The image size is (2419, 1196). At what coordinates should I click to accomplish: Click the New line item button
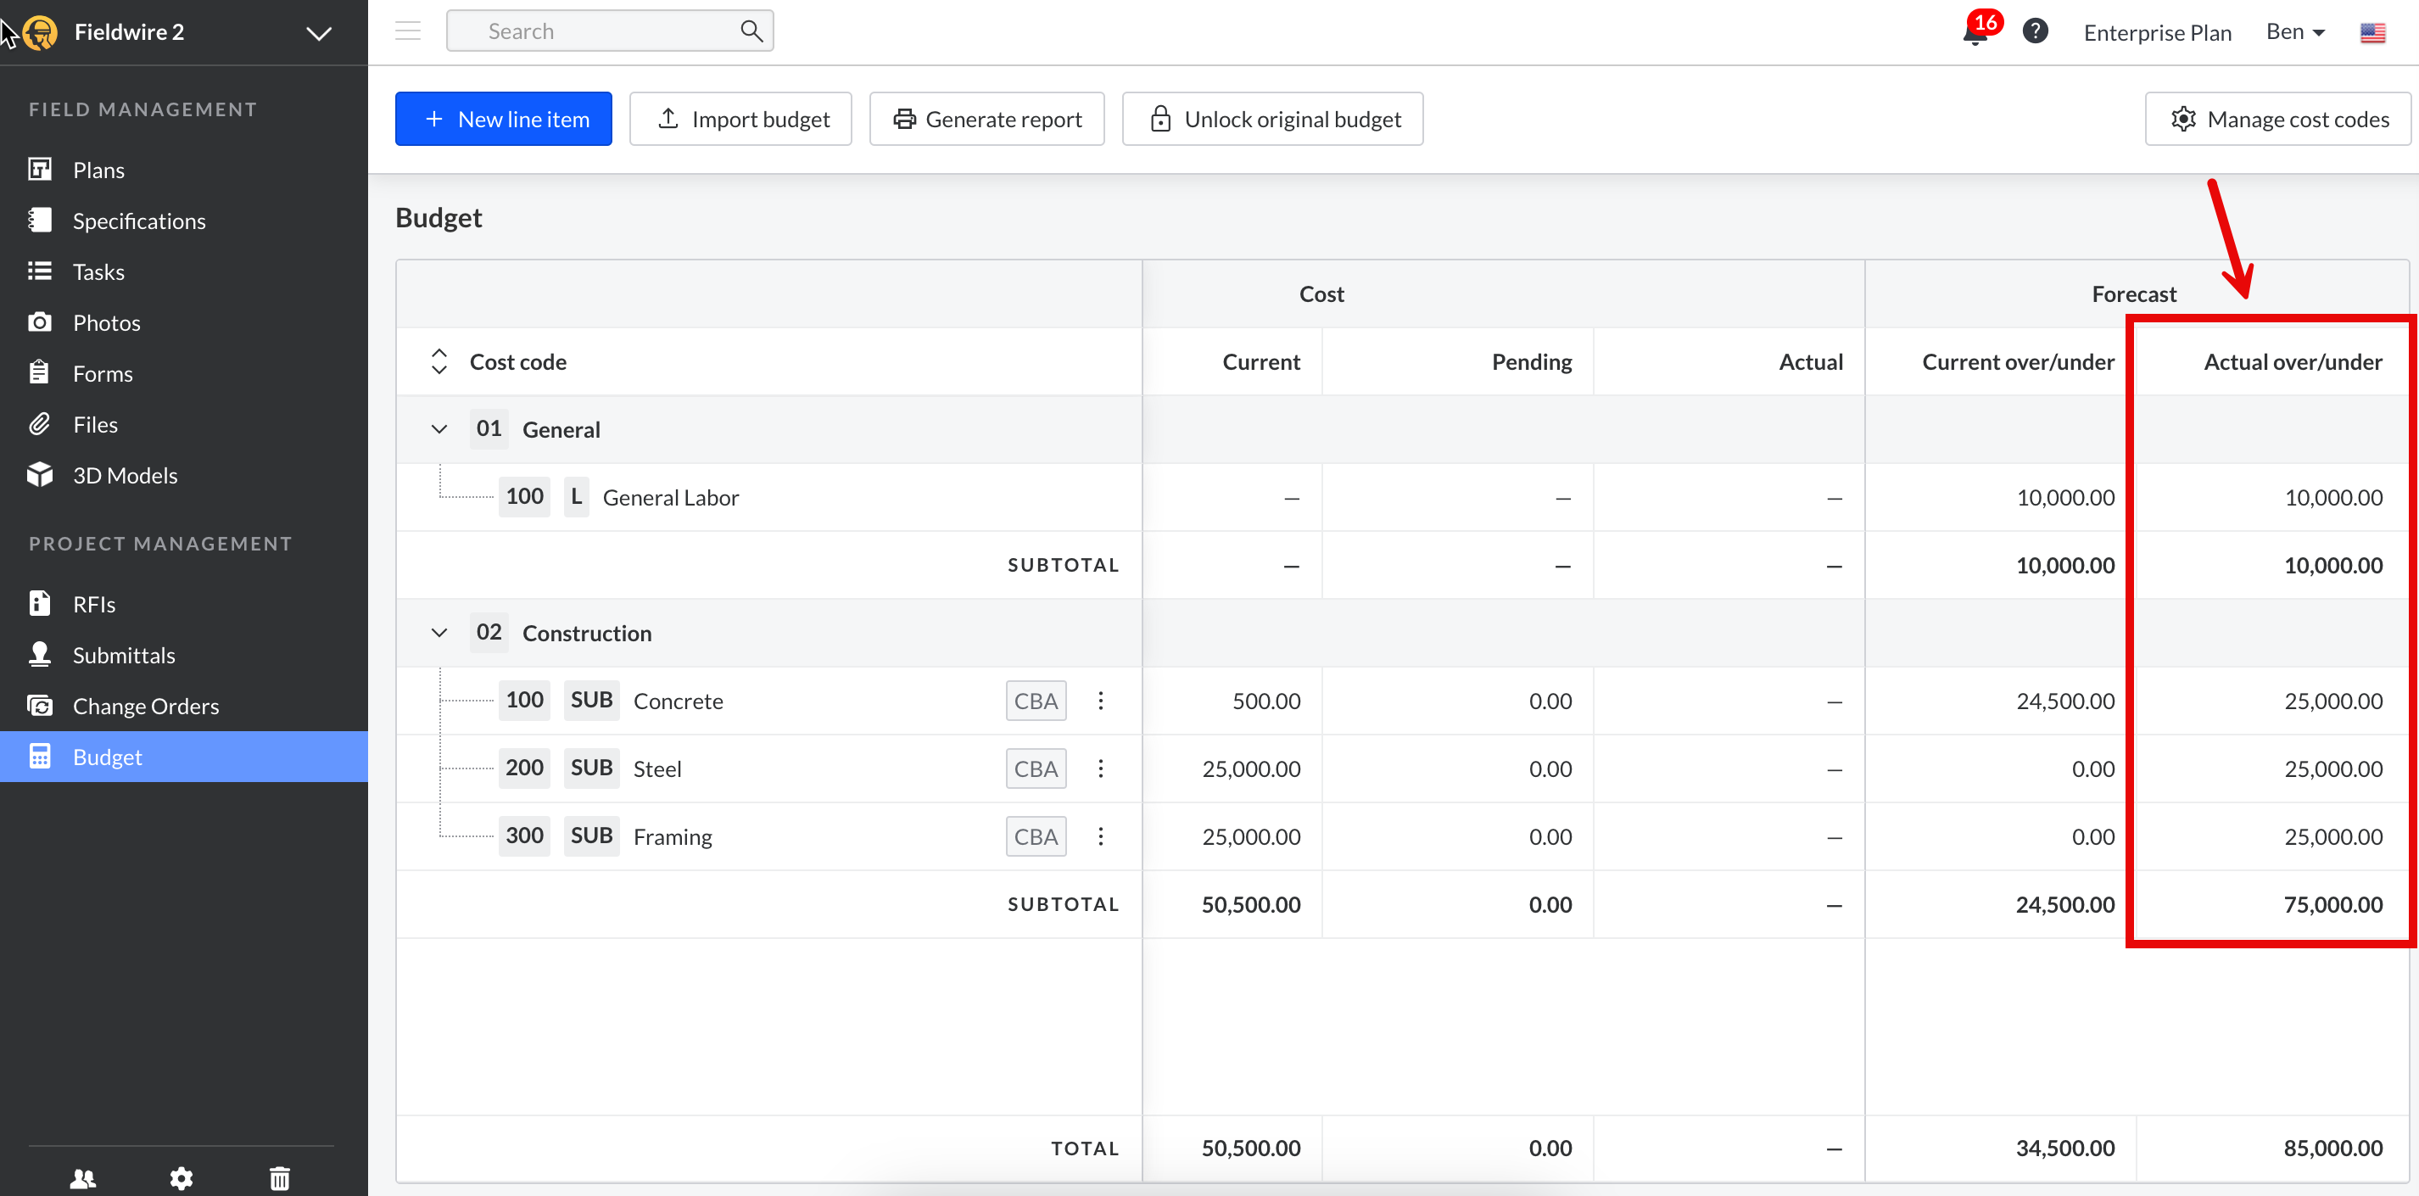(x=503, y=120)
